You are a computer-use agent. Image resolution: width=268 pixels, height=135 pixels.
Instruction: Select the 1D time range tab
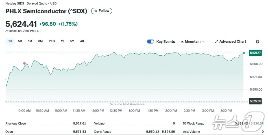tap(10, 41)
